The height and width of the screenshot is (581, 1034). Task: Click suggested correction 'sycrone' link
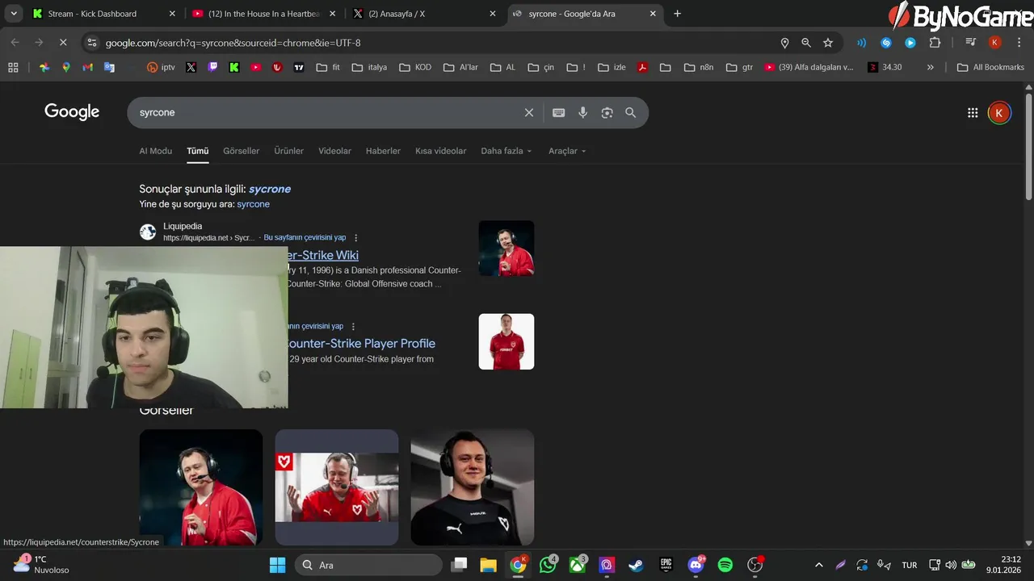point(270,189)
